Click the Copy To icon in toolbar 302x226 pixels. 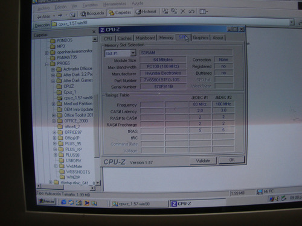174,11
